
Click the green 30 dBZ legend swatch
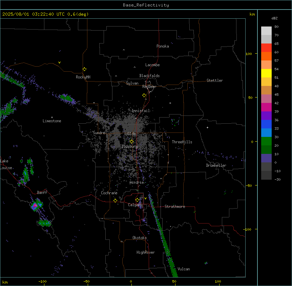click(x=266, y=141)
